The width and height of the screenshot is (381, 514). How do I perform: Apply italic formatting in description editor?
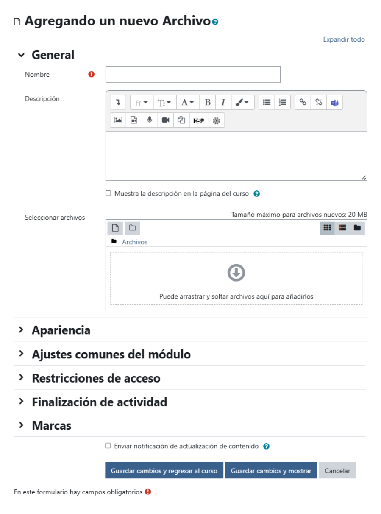(223, 102)
